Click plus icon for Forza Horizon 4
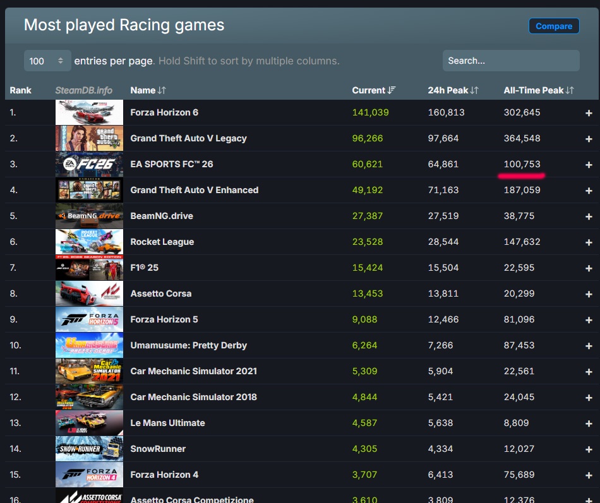This screenshot has height=503, width=600. [589, 475]
